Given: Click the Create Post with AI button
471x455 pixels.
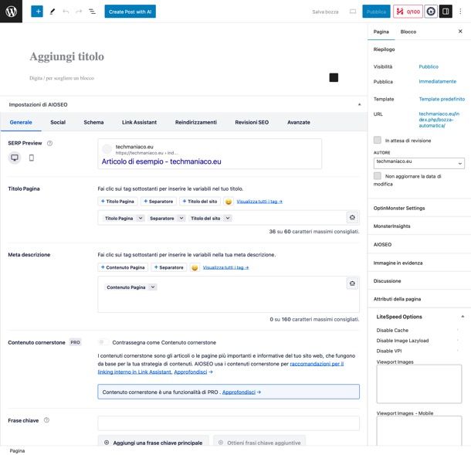Looking at the screenshot, I should [x=130, y=12].
